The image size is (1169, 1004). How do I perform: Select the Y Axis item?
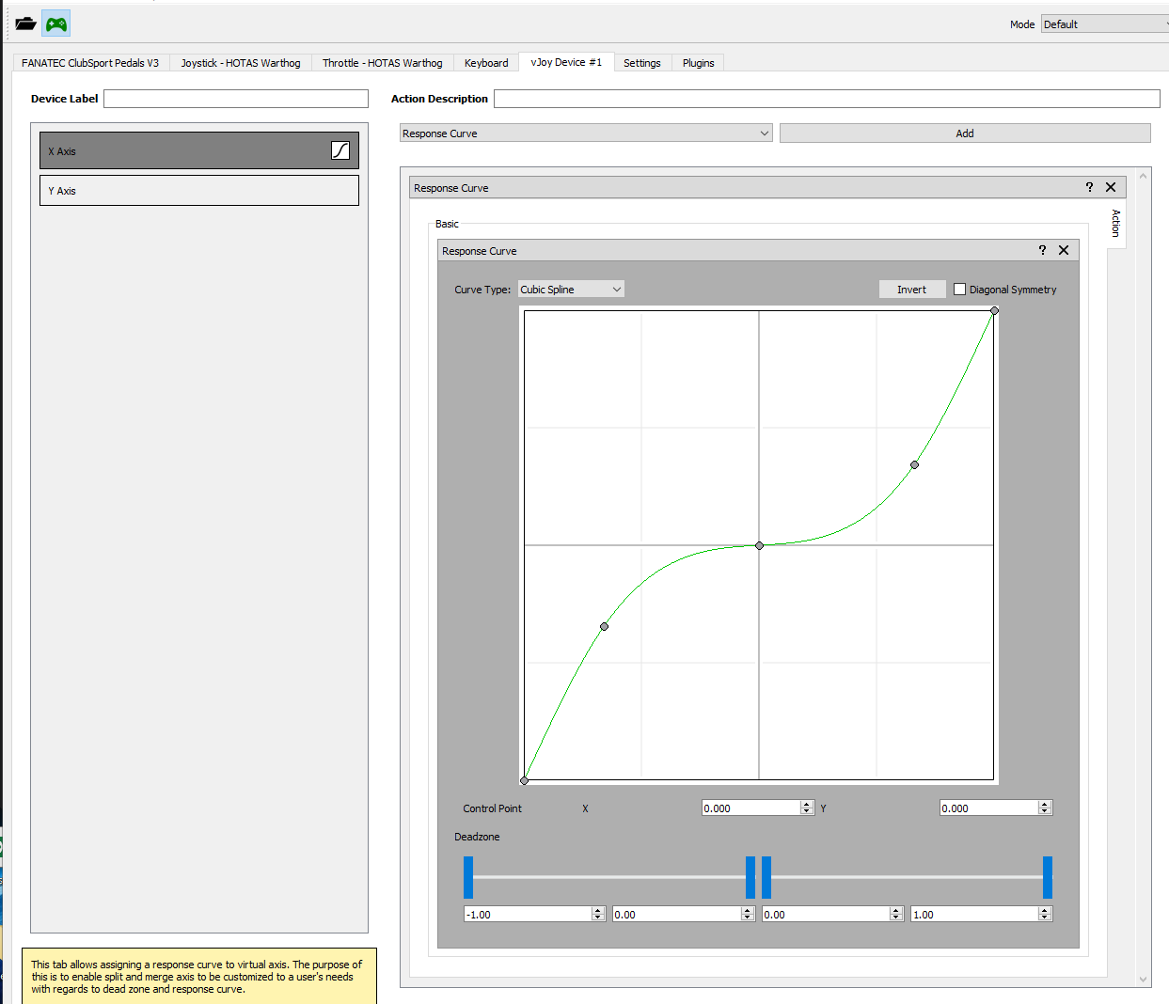198,191
